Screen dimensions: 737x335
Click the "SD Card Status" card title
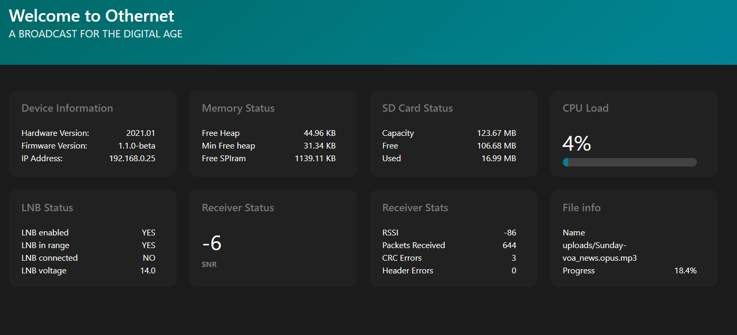pyautogui.click(x=418, y=108)
